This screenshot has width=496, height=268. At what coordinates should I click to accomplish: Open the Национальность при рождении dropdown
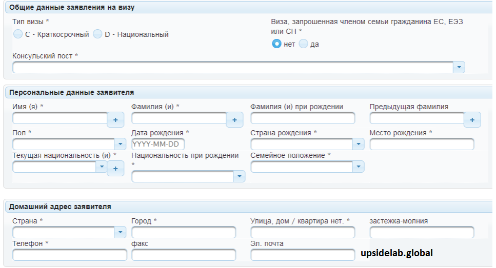(239, 176)
